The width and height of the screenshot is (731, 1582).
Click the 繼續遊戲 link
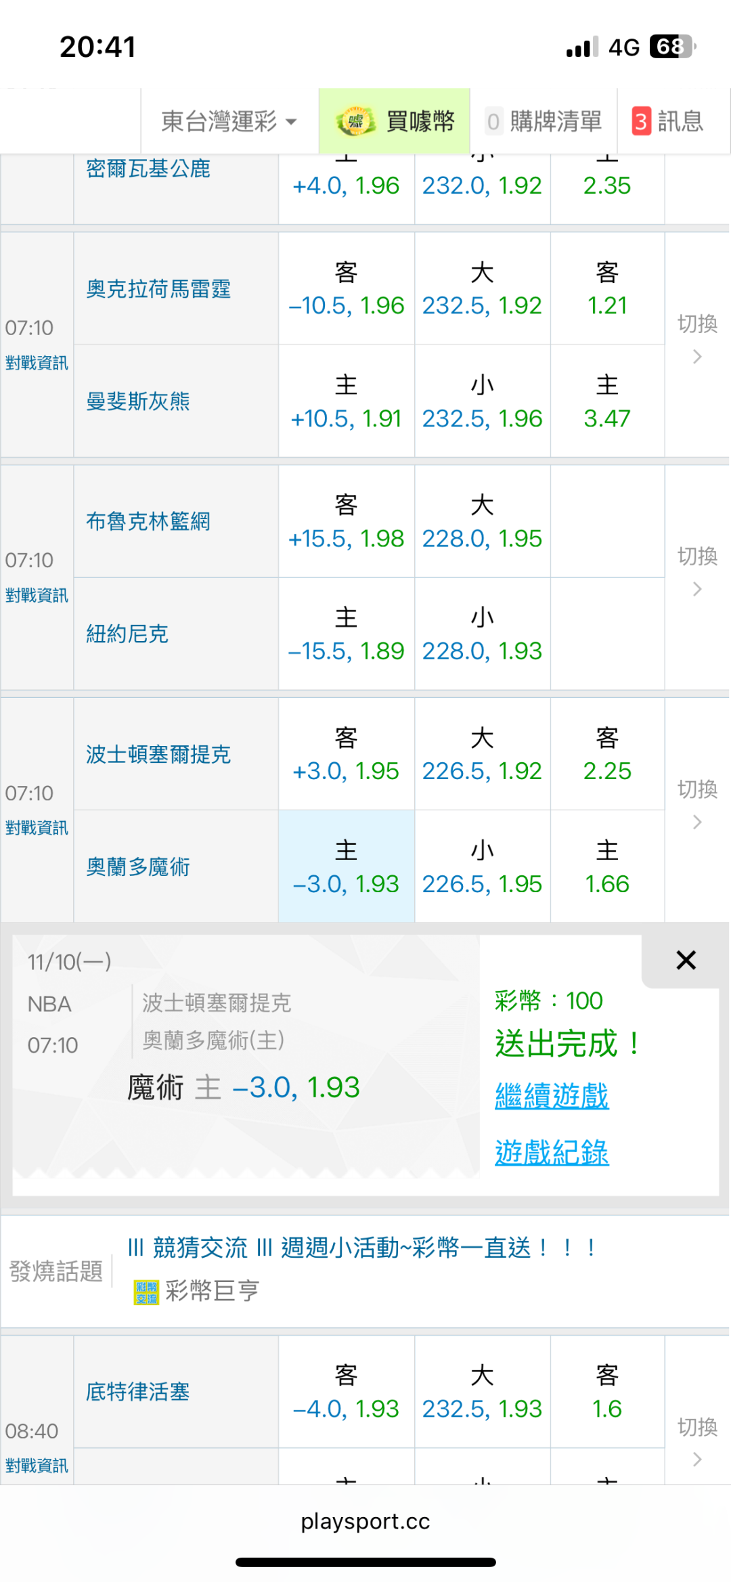click(x=552, y=1096)
